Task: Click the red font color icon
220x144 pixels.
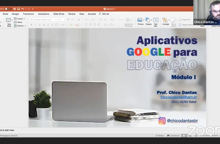Action: point(77,25)
